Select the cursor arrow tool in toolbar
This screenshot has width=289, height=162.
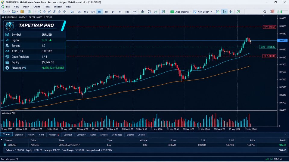click(4, 12)
